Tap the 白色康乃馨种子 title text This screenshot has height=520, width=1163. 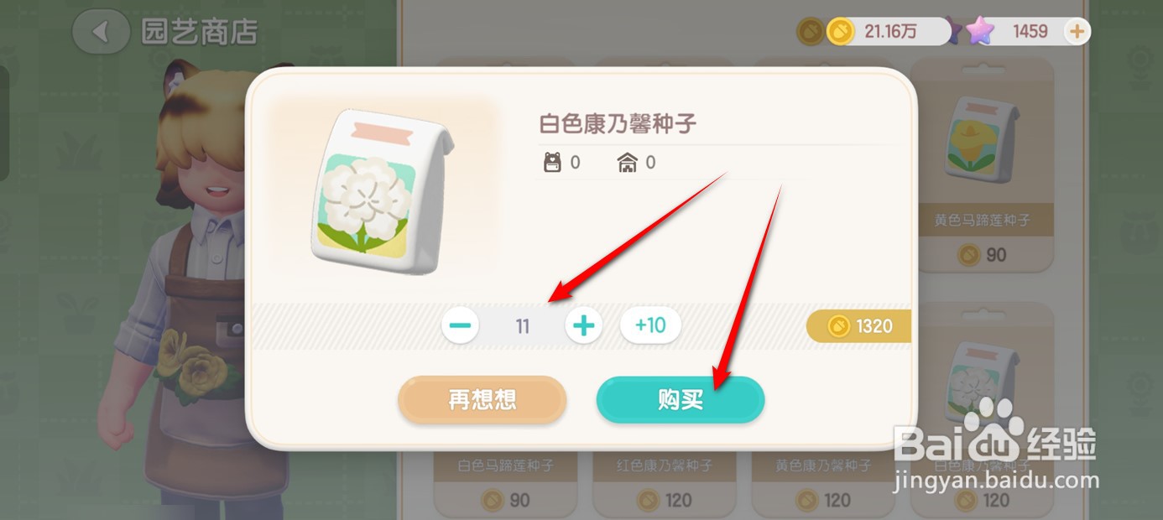pyautogui.click(x=618, y=124)
